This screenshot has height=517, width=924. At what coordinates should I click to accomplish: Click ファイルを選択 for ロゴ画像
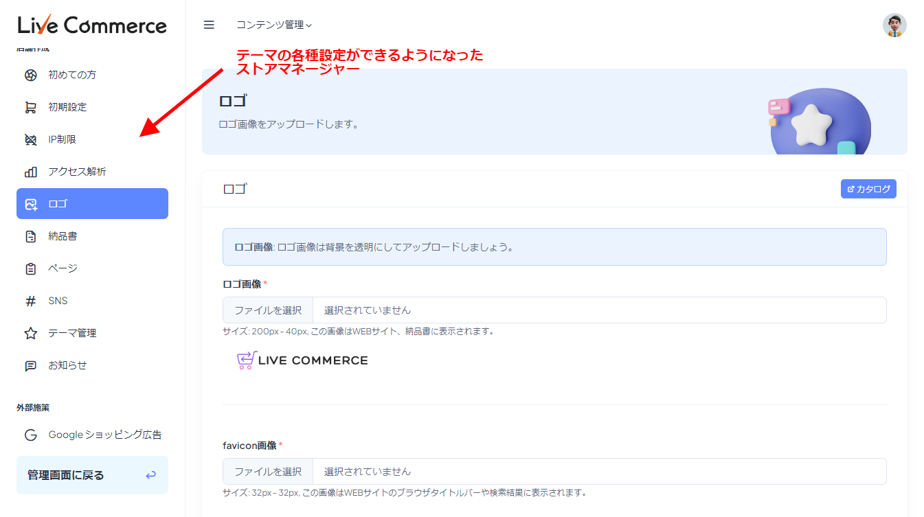tap(268, 310)
